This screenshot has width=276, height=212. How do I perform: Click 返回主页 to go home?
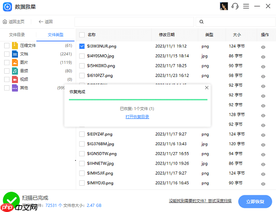click(x=13, y=22)
